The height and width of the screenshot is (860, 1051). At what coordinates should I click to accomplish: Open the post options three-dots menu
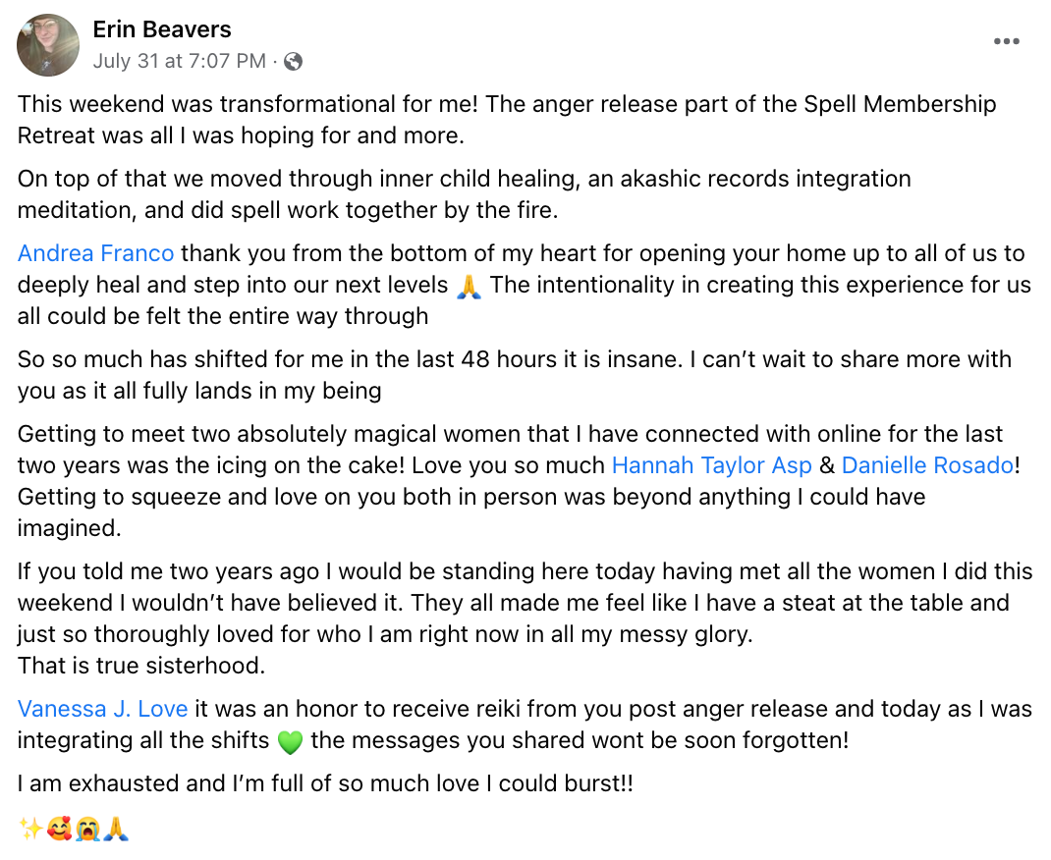pos(1007,42)
